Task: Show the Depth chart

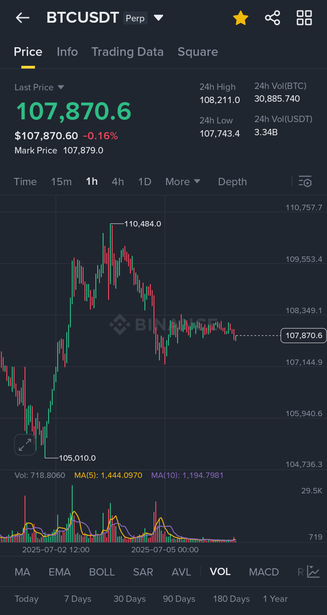Action: [x=233, y=182]
